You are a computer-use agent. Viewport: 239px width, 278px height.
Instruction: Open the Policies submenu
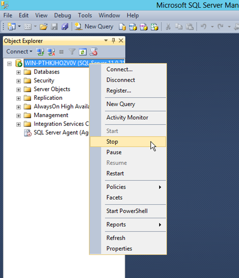(x=116, y=187)
